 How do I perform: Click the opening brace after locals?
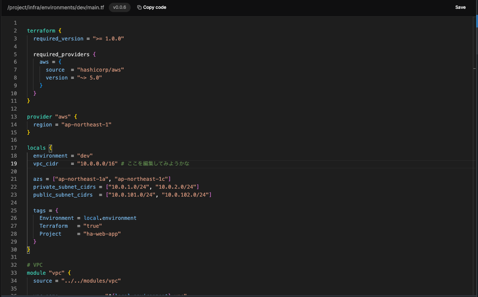(51, 148)
